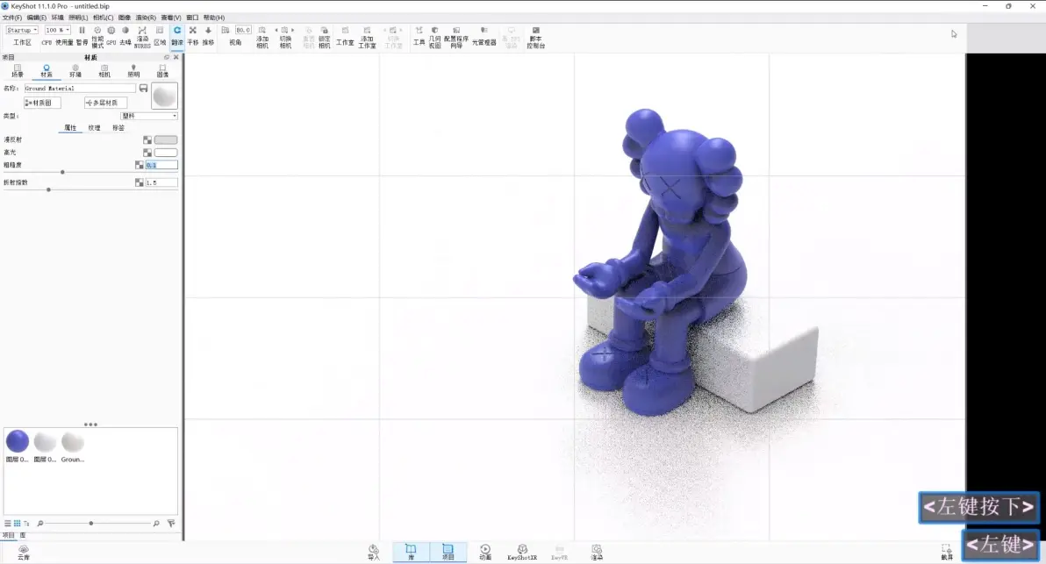This screenshot has height=564, width=1046.
Task: Open the 帮助(H) menu
Action: pyautogui.click(x=213, y=18)
